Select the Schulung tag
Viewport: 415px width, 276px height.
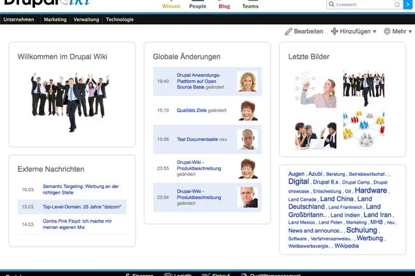coord(361,230)
